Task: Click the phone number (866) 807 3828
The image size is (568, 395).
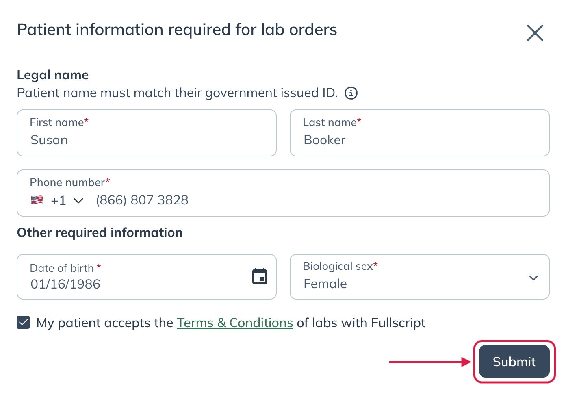Action: tap(142, 200)
